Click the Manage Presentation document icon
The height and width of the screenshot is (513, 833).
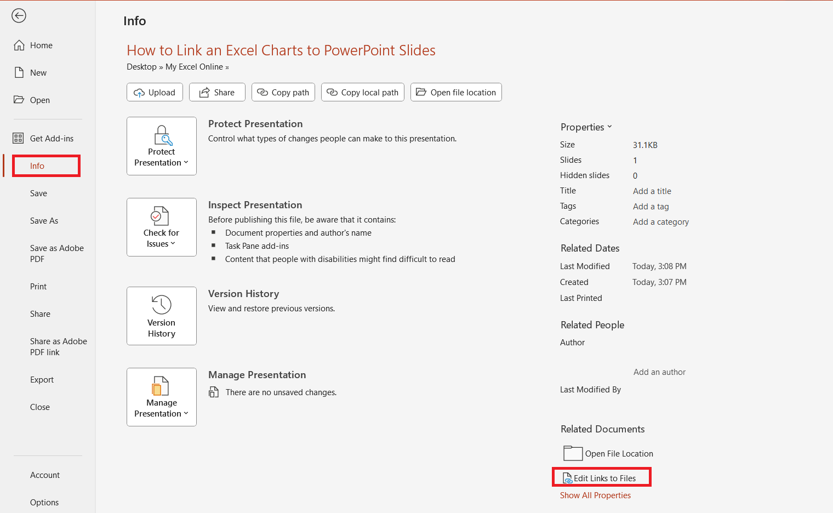[x=161, y=386]
